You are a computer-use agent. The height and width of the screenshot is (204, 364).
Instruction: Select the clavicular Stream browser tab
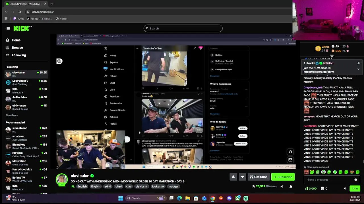point(26,4)
